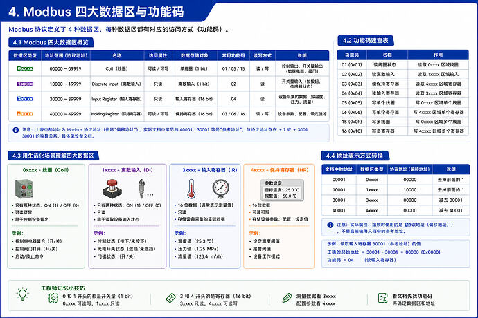Click the pencil icon next to 测量数据看 3xxxx
478x318 pixels.
pos(287,298)
